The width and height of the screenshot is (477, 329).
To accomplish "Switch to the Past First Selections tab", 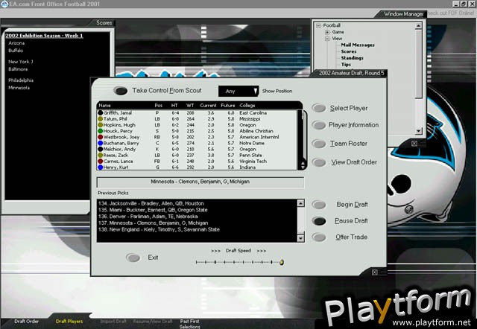I will point(189,324).
